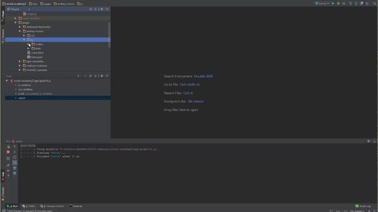Screen dimensions: 378x212
Task: Click the VCS commit changes icon
Action: pos(356,4)
